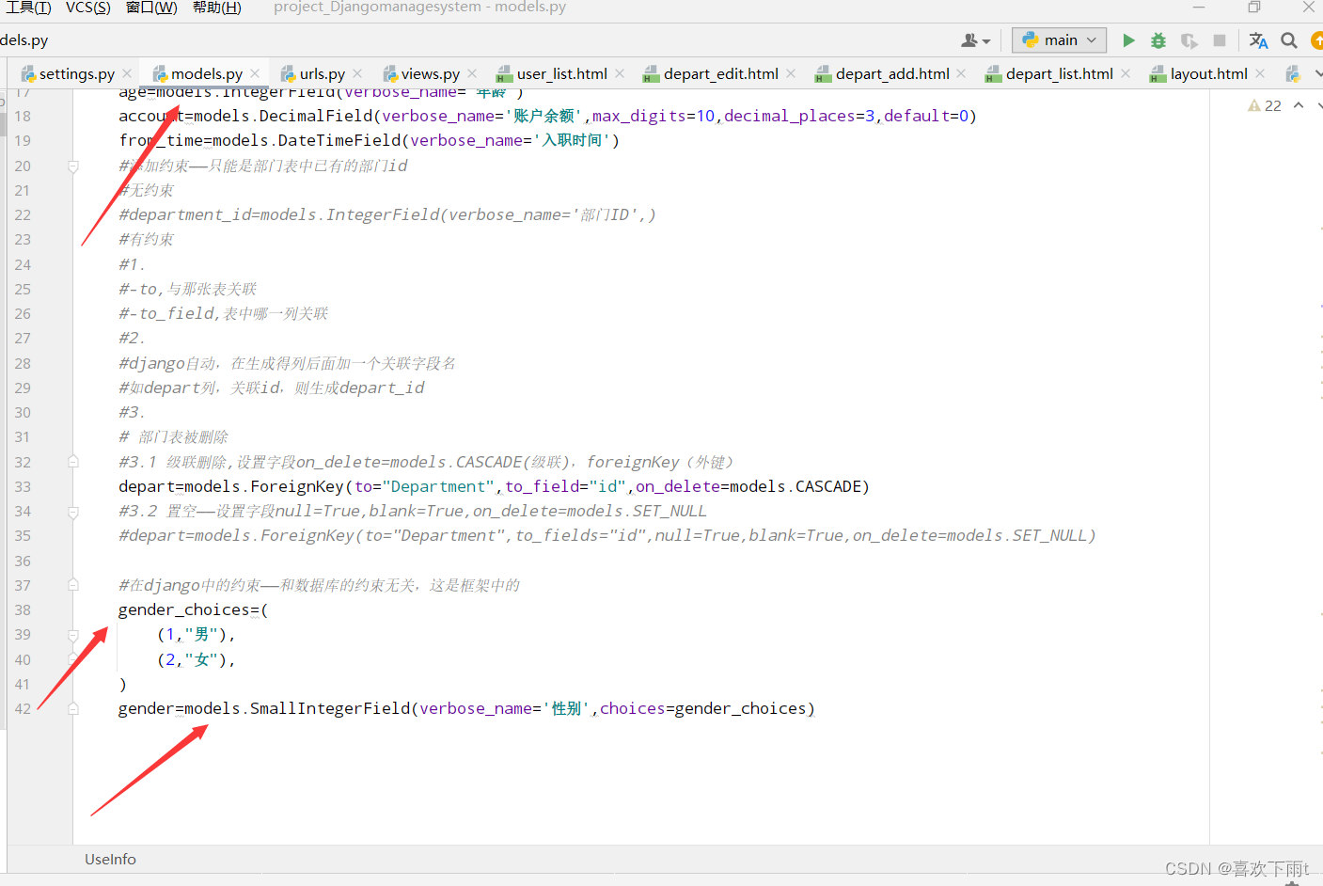
Task: Open the 工具(T) menu
Action: click(28, 8)
